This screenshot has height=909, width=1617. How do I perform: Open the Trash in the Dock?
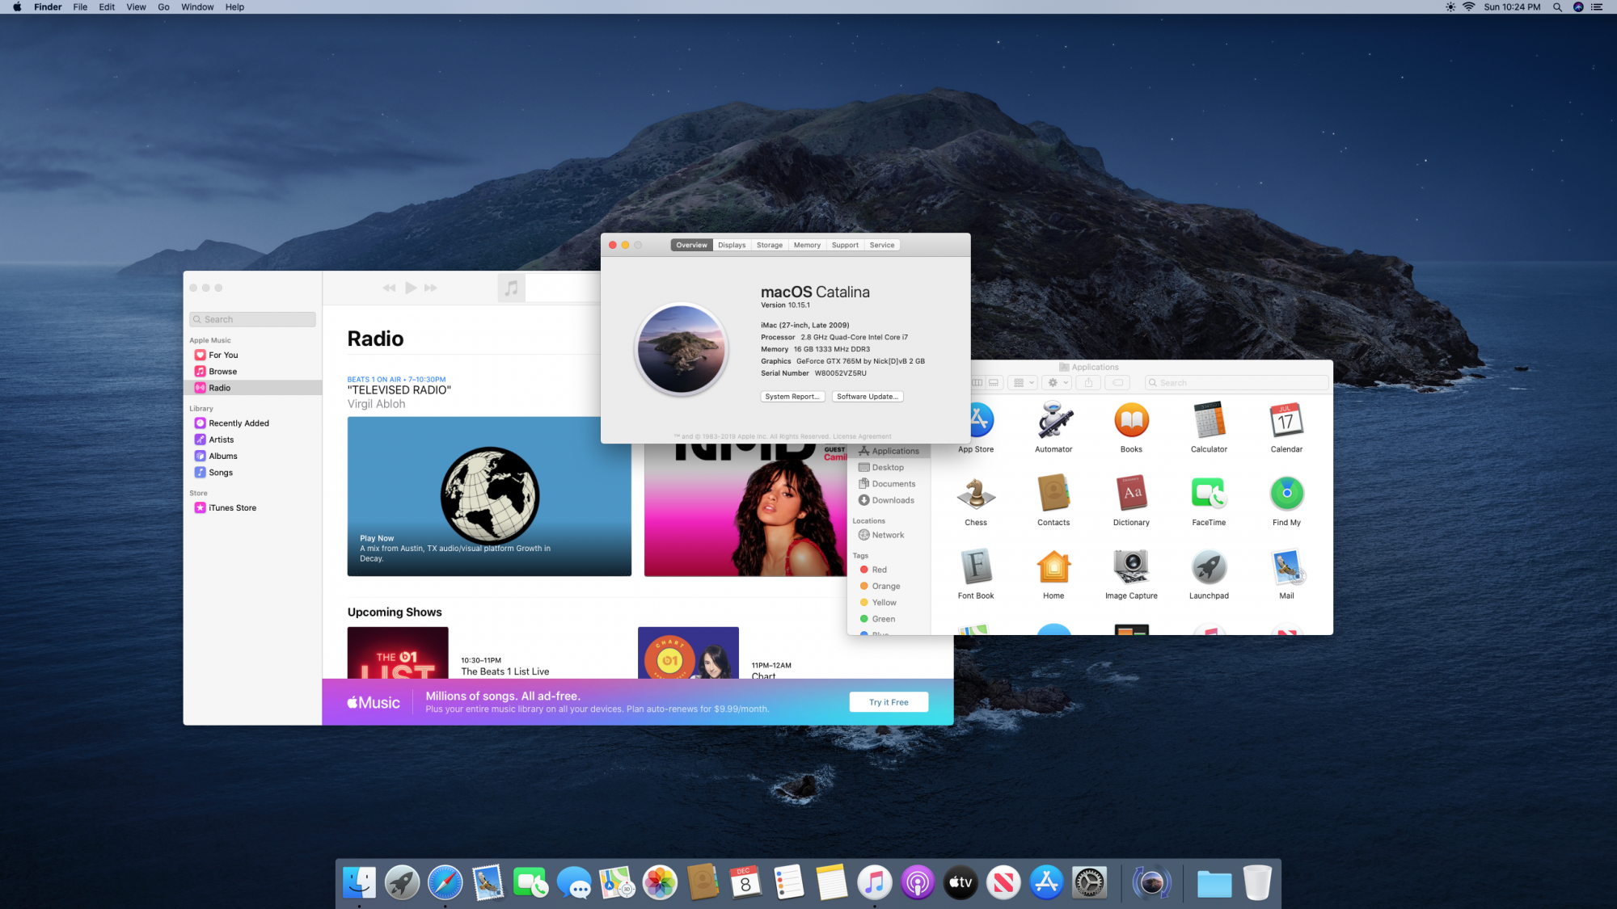(1257, 882)
